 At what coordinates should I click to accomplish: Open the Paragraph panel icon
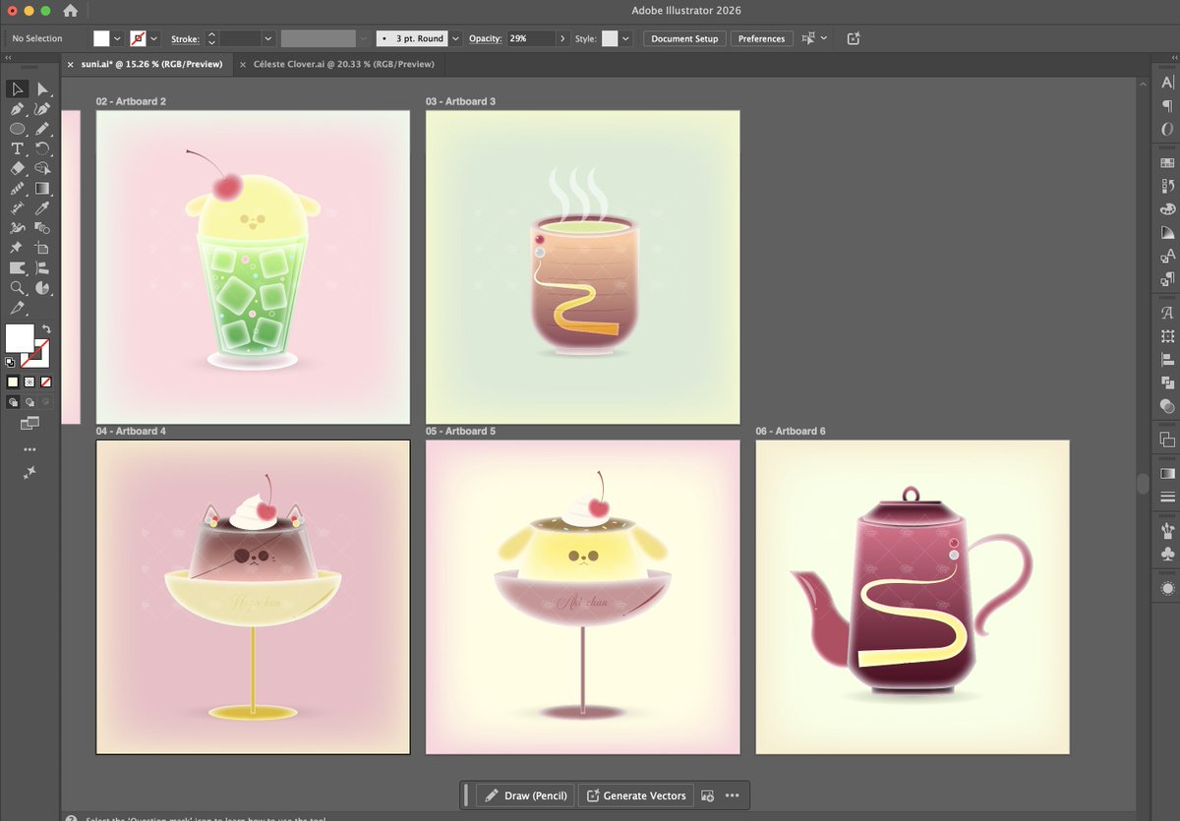[1167, 105]
